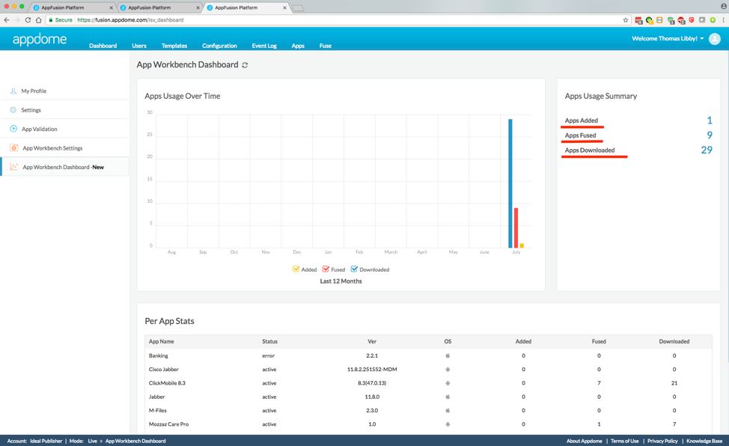Click the OS icon in the Jabber row
Image resolution: width=729 pixels, height=446 pixels.
coord(448,397)
